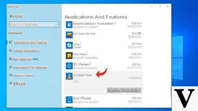The height and width of the screenshot is (111, 198).
Task: Open the Boot section
Action: [x=19, y=84]
